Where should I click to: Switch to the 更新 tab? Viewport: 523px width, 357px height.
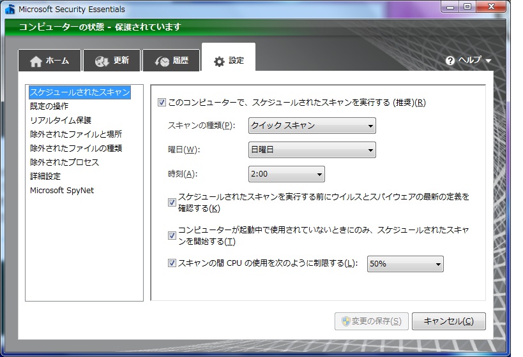pyautogui.click(x=112, y=61)
